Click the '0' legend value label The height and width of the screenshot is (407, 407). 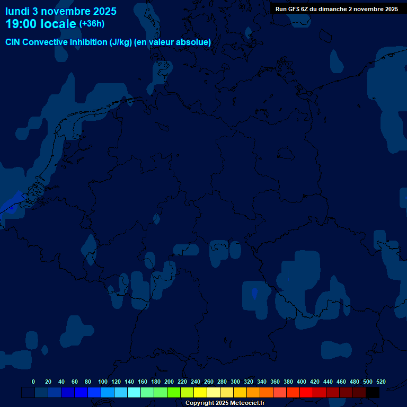pos(33,382)
